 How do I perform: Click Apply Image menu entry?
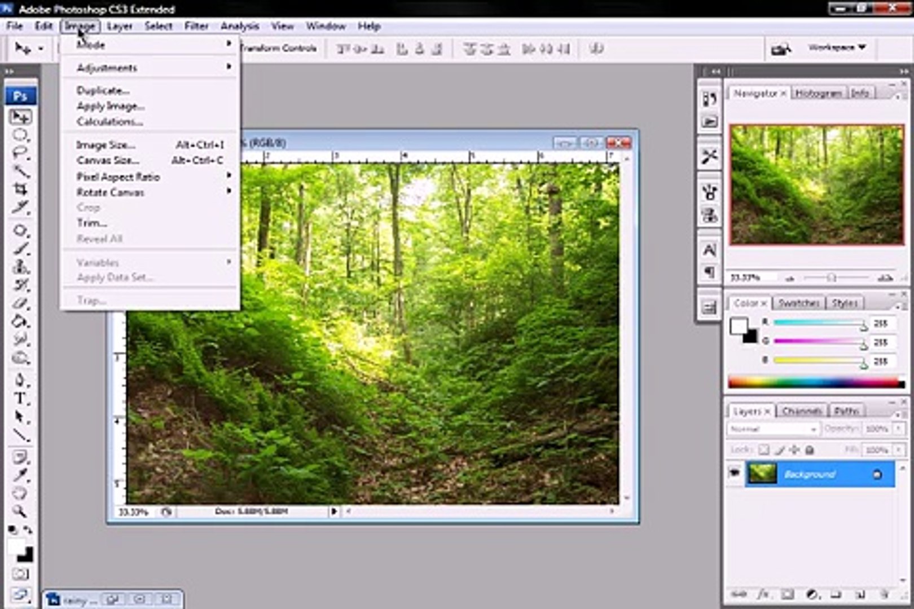[x=151, y=106]
